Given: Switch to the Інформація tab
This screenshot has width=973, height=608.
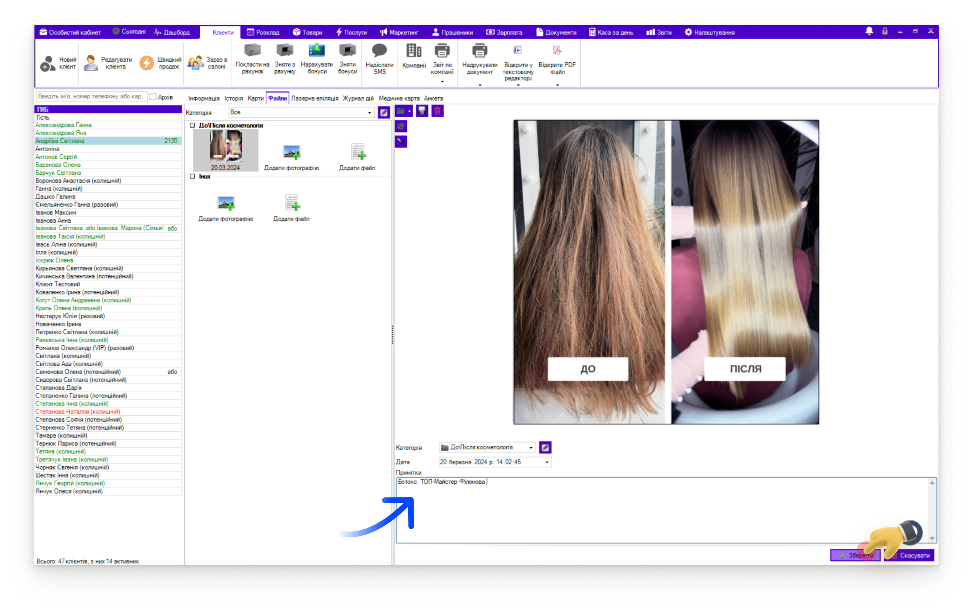Looking at the screenshot, I should coord(204,98).
